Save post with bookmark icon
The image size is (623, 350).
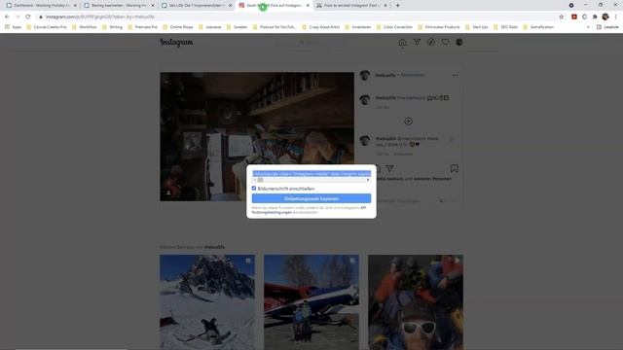click(455, 168)
